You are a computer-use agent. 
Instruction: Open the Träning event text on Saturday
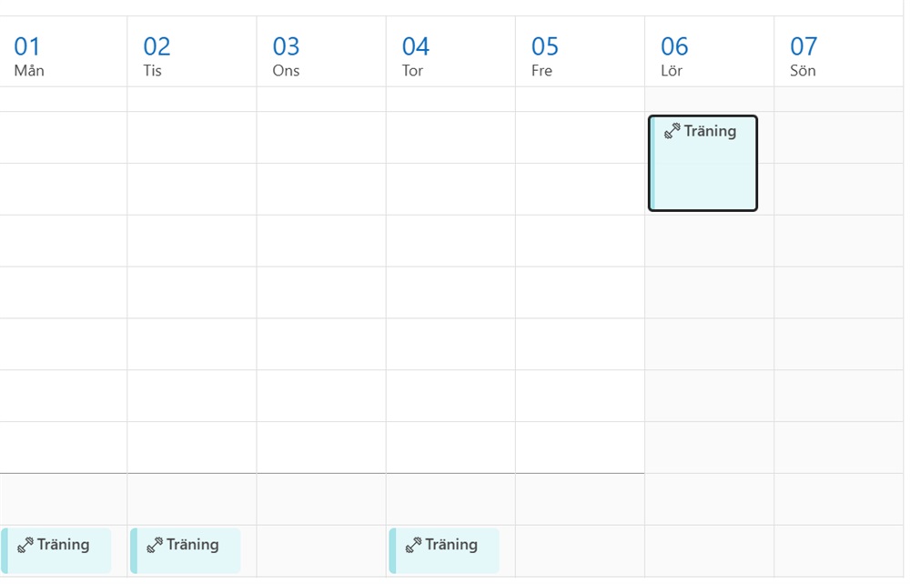click(x=710, y=131)
